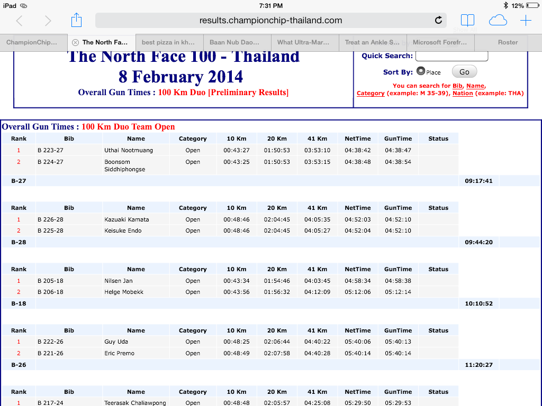Image resolution: width=542 pixels, height=406 pixels.
Task: Click the Category search link
Action: (x=371, y=93)
